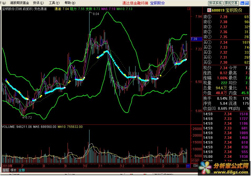This screenshot has width=251, height=176.
Task: Click the 买⑤ row price 7.30
Action: tap(224, 62)
